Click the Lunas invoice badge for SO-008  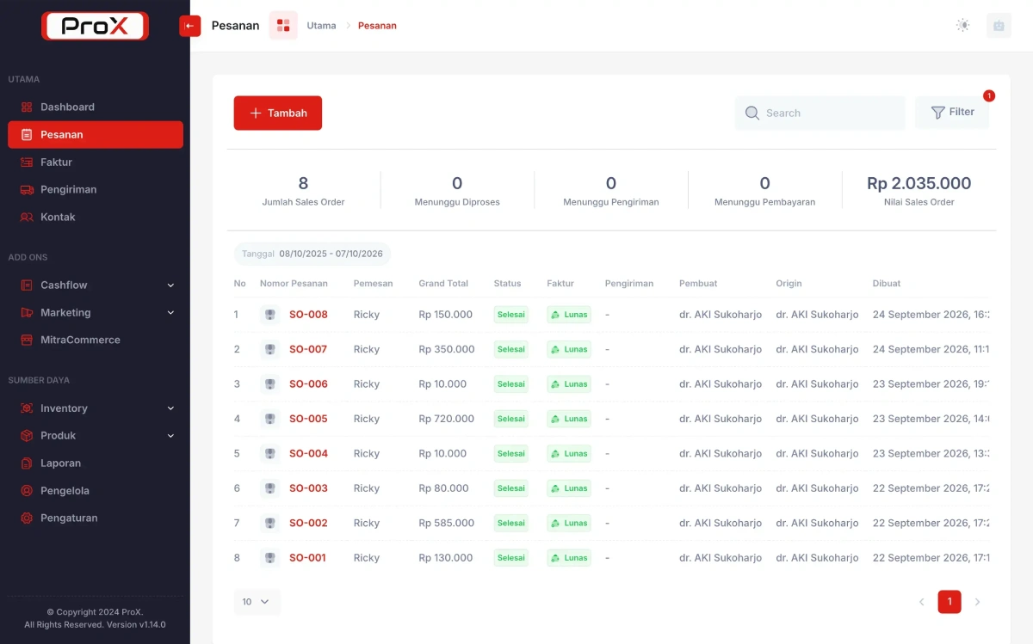[569, 315]
